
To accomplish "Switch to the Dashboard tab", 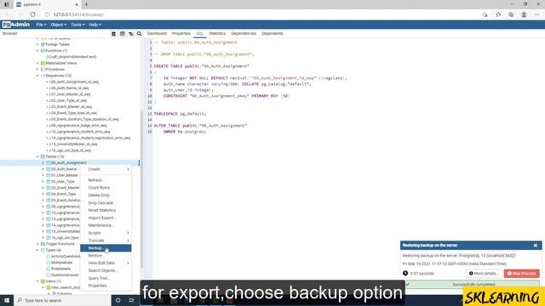I will pyautogui.click(x=157, y=34).
